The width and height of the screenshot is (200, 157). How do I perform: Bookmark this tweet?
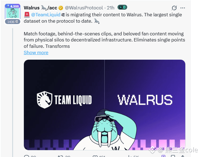[173, 156]
